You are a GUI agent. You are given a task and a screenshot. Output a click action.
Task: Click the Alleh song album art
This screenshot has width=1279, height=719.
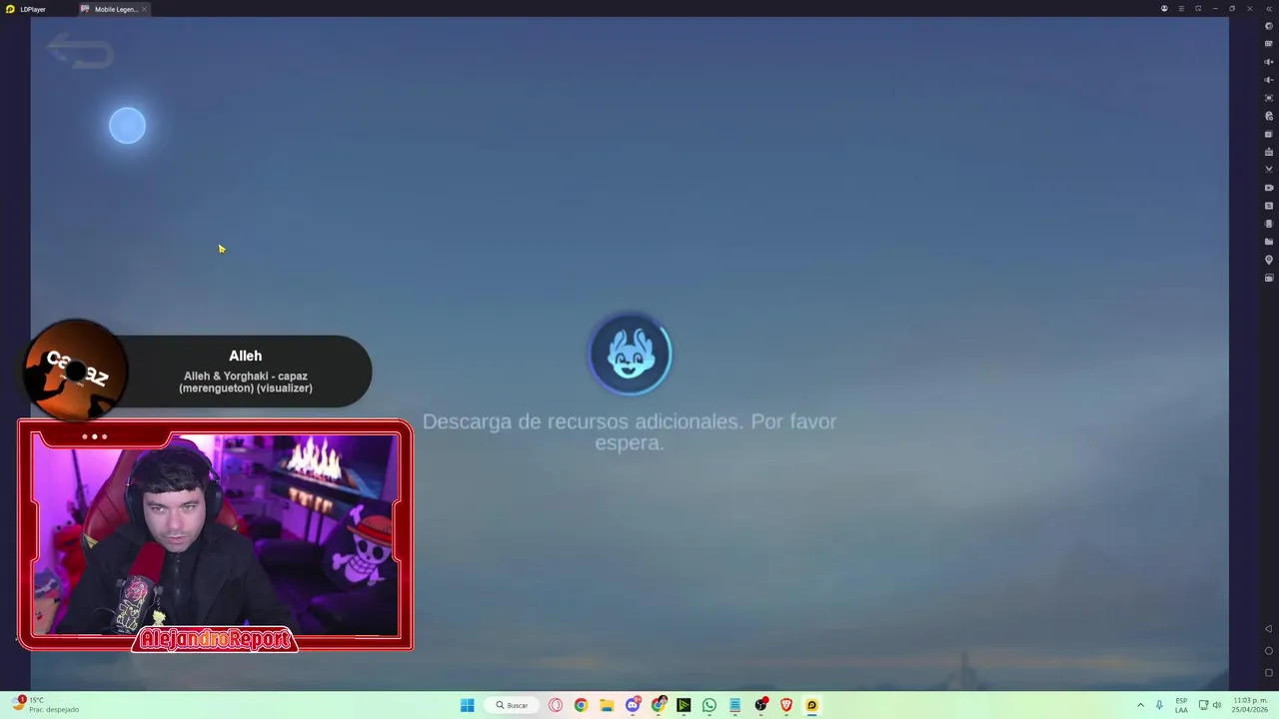(75, 370)
